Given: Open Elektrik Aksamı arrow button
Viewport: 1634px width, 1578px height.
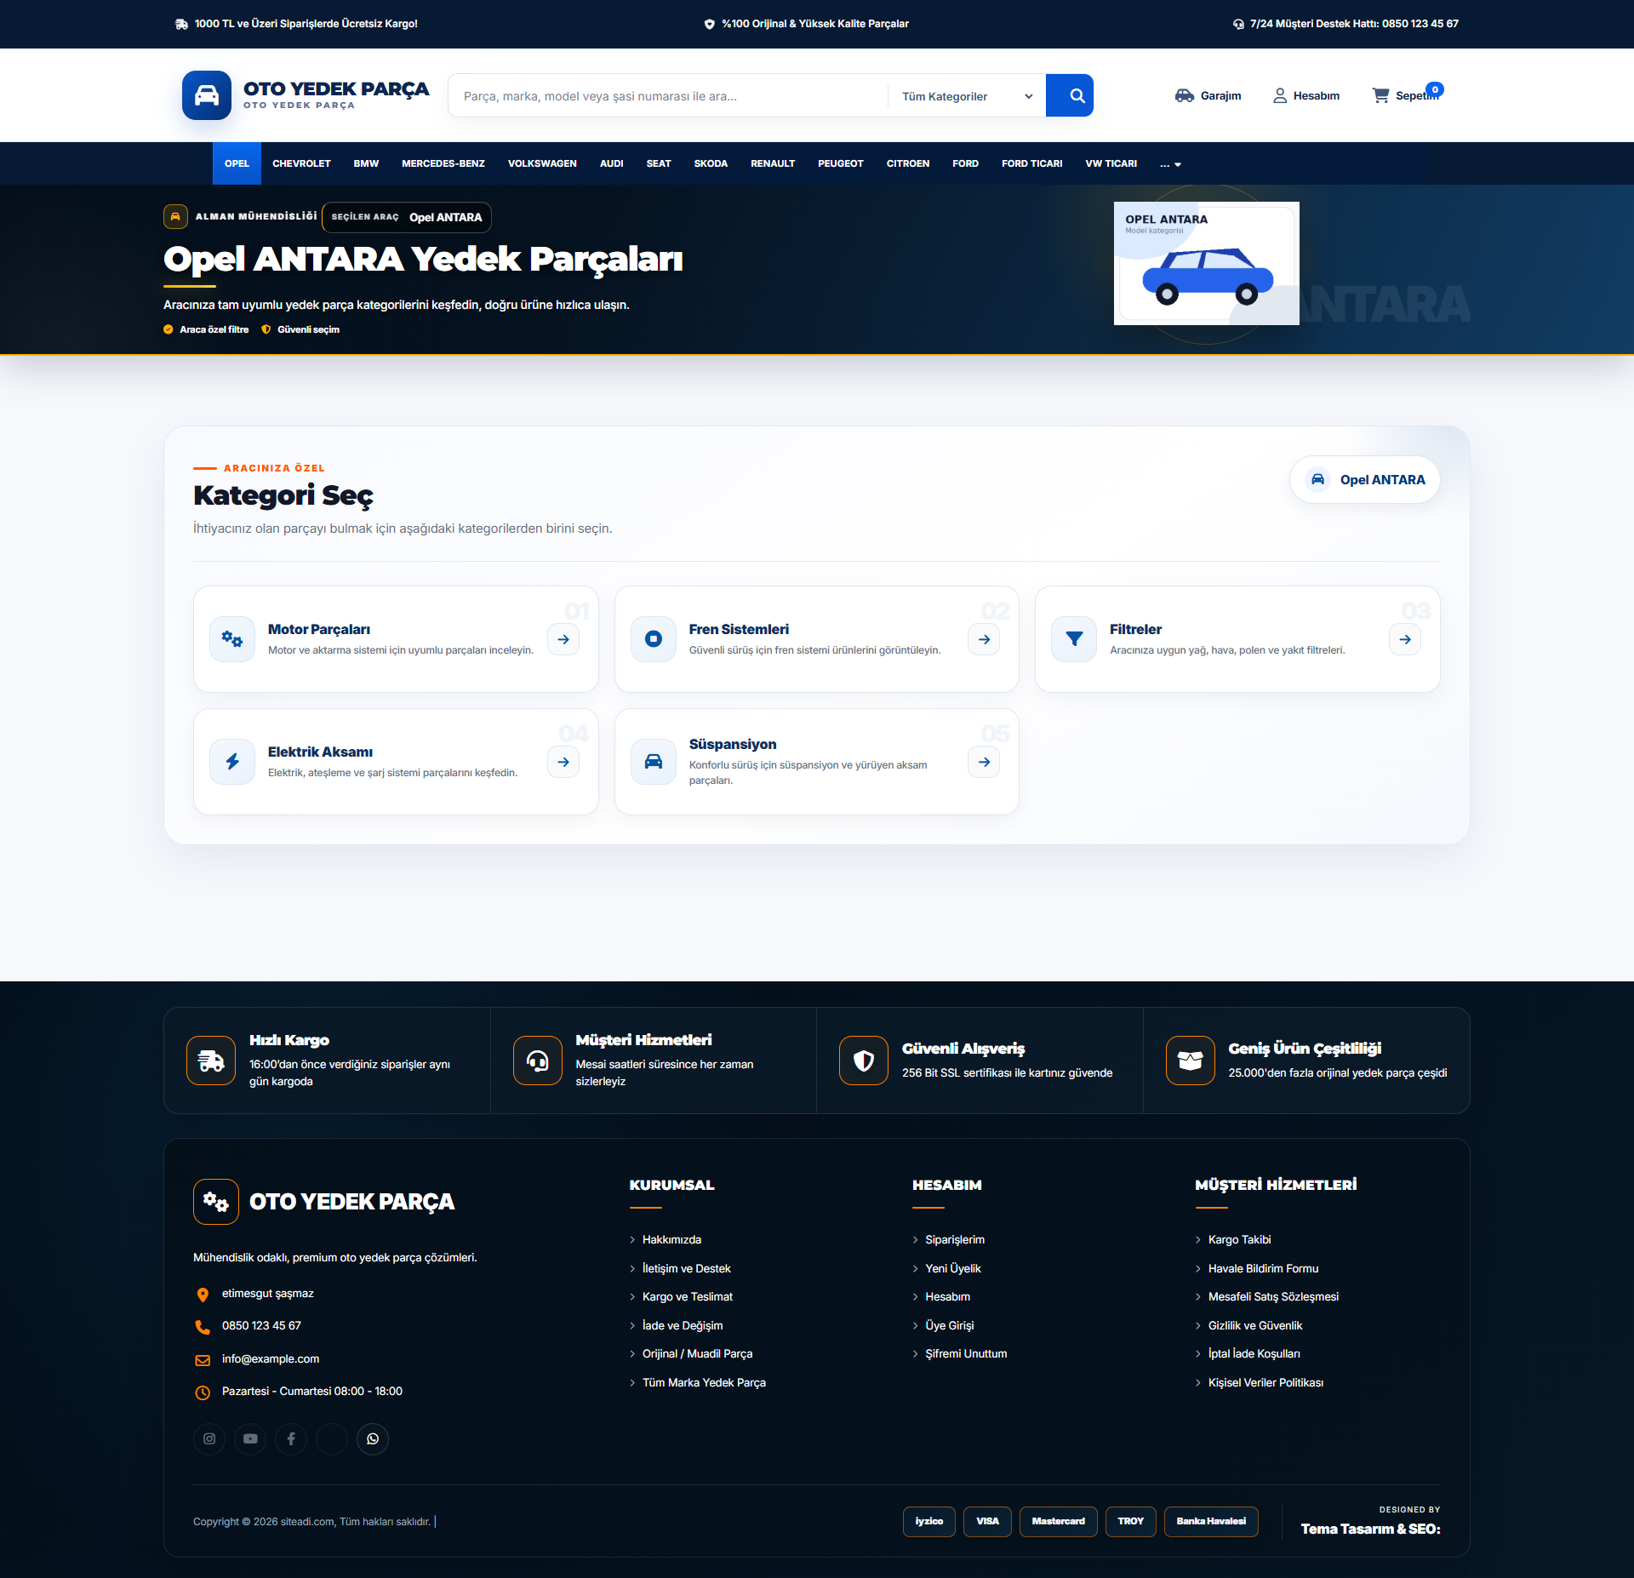Looking at the screenshot, I should click(563, 762).
